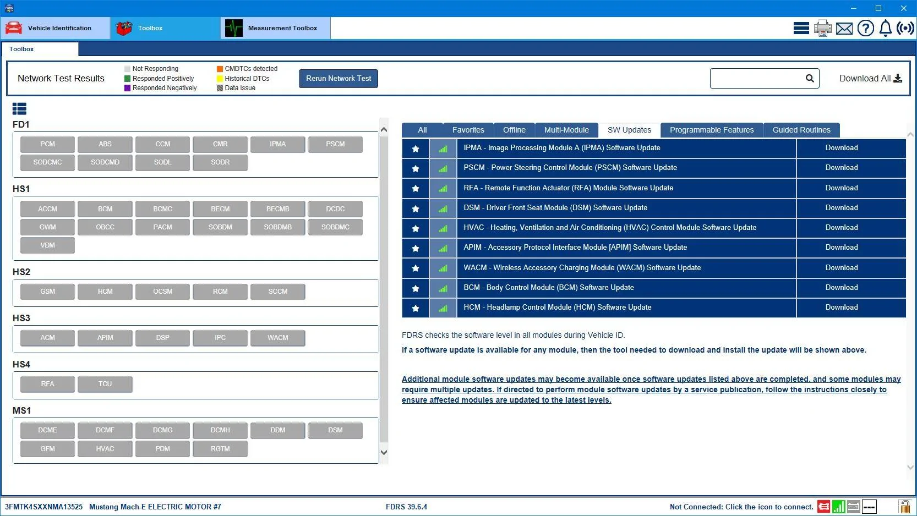Favorite star for PSCM software update
The height and width of the screenshot is (516, 917).
(x=416, y=168)
